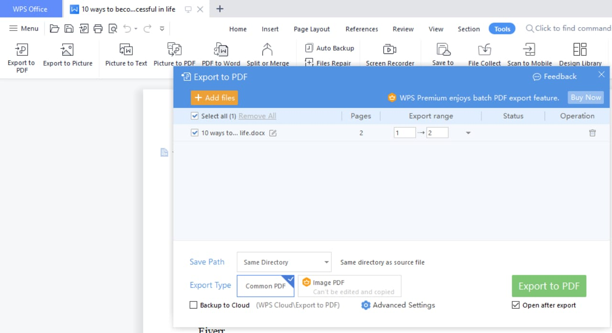Click the ending page number field
This screenshot has width=612, height=333.
[437, 133]
